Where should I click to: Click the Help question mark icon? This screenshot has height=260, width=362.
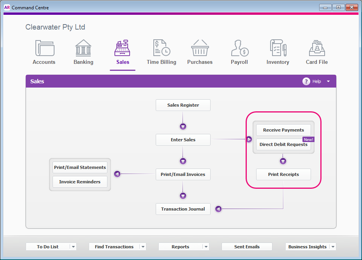[x=306, y=81]
